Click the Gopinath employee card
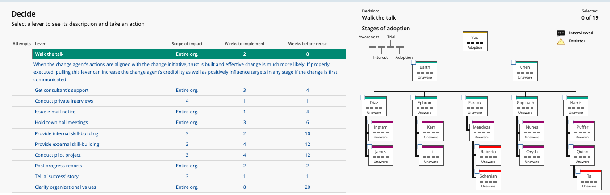610x195 pixels. (525, 106)
